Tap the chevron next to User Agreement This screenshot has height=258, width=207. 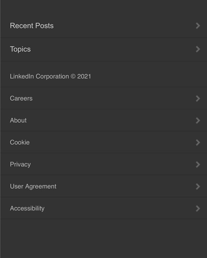pos(198,186)
